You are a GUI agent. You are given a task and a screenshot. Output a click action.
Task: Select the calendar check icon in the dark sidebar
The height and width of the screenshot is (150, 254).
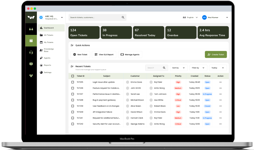[31, 41]
